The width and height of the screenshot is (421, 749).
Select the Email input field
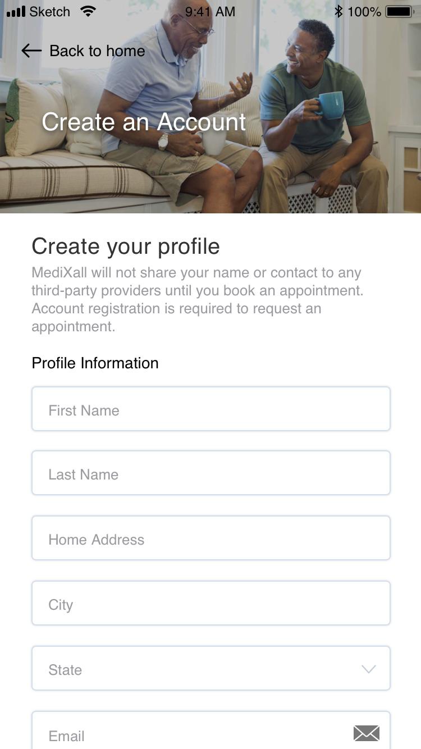(211, 730)
